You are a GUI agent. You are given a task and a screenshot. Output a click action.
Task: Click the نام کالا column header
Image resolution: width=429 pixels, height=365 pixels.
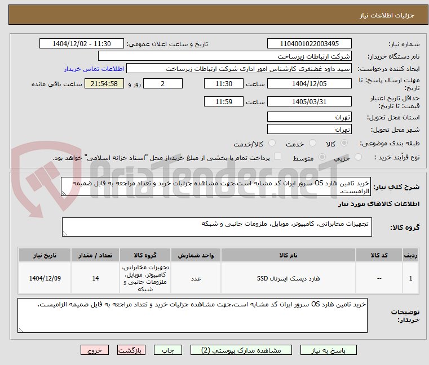pyautogui.click(x=288, y=255)
